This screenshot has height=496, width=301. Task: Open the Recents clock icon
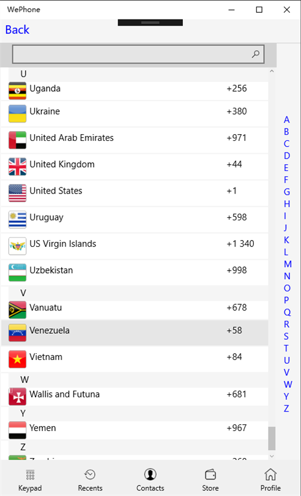pyautogui.click(x=90, y=475)
